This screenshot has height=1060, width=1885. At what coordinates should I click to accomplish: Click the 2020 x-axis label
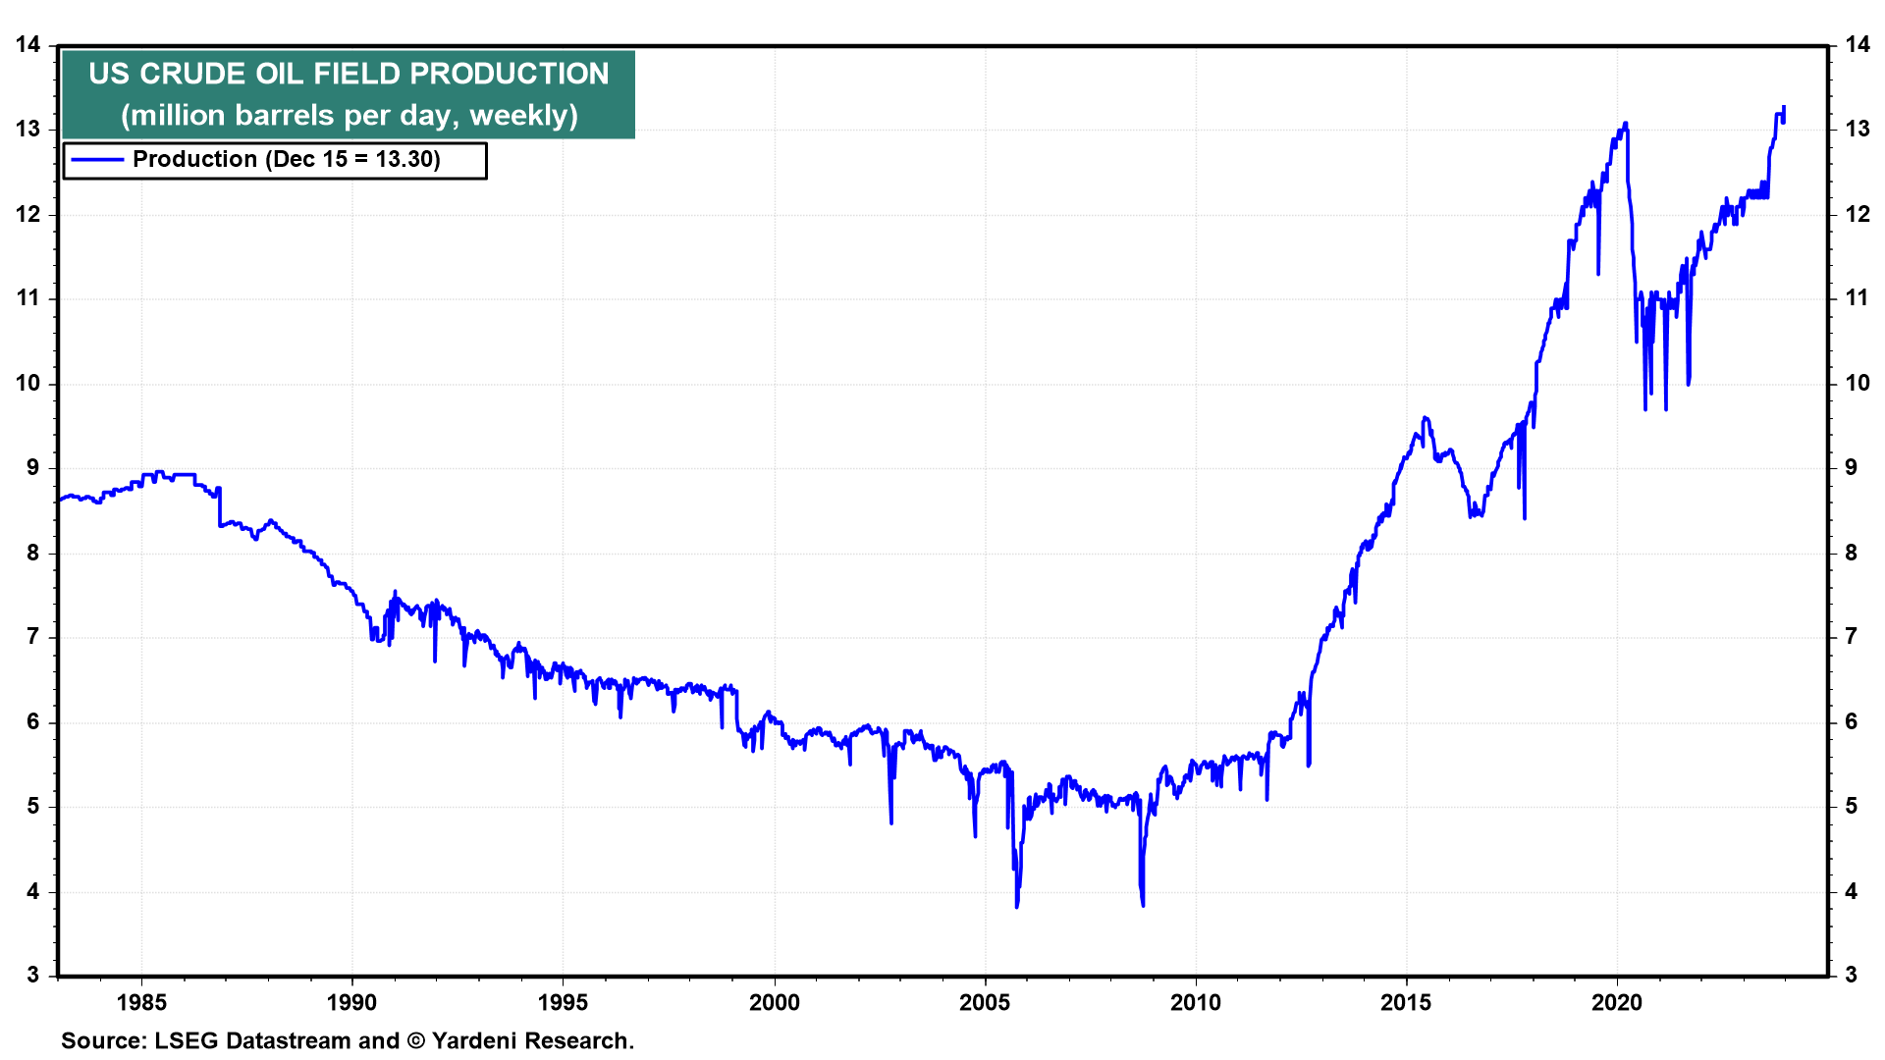(x=1616, y=1002)
